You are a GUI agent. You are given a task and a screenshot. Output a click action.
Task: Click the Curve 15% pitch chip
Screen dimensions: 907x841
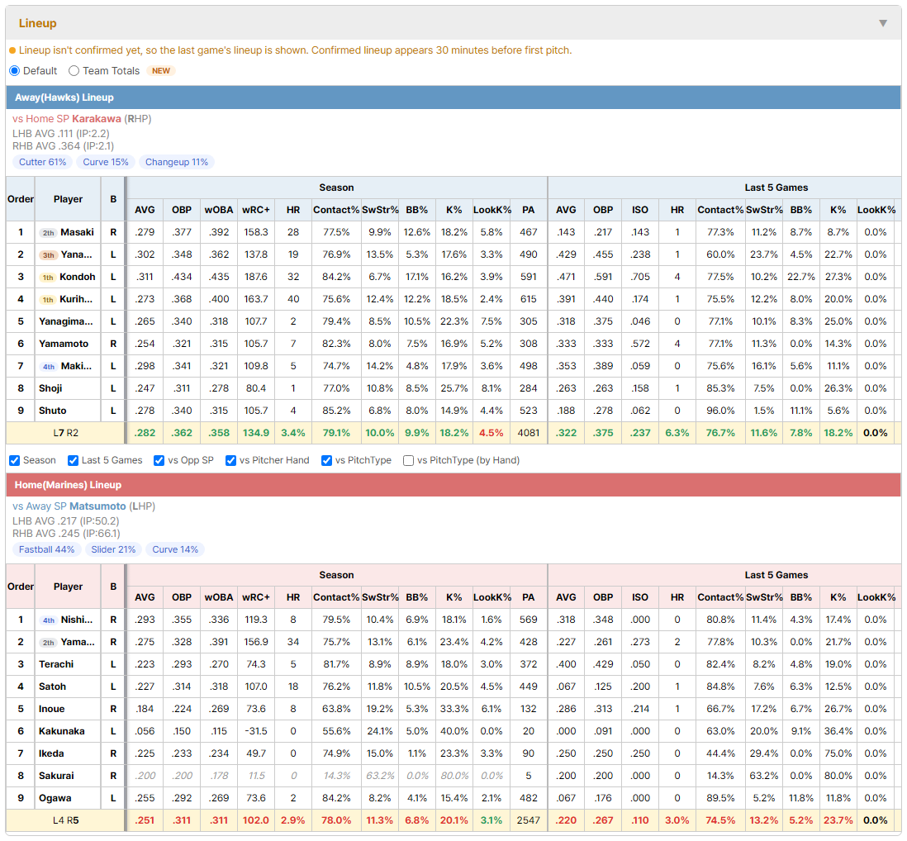coord(105,162)
